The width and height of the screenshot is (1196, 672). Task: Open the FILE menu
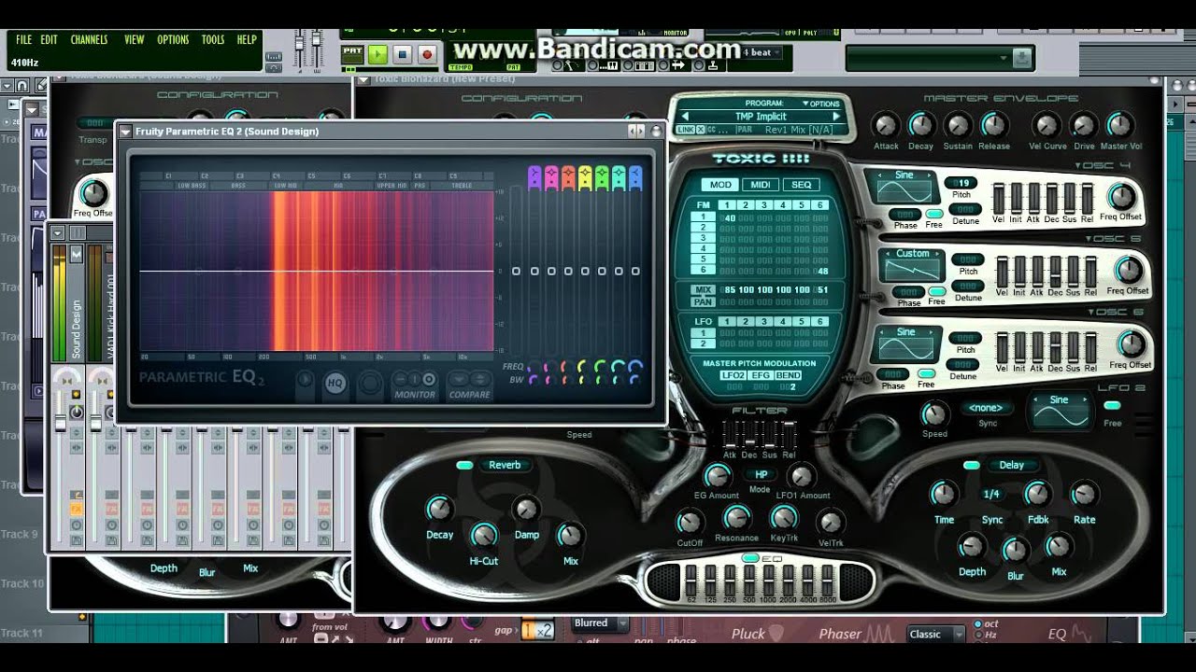click(23, 40)
